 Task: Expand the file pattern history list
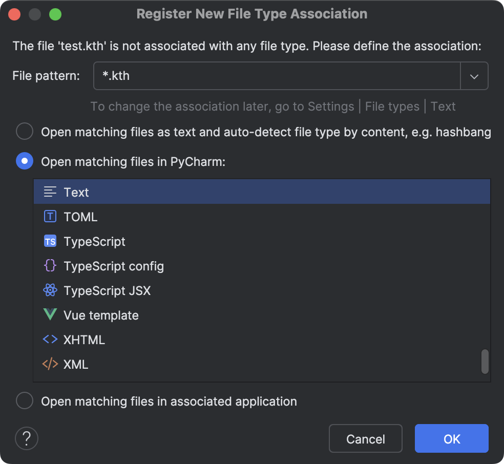(474, 75)
